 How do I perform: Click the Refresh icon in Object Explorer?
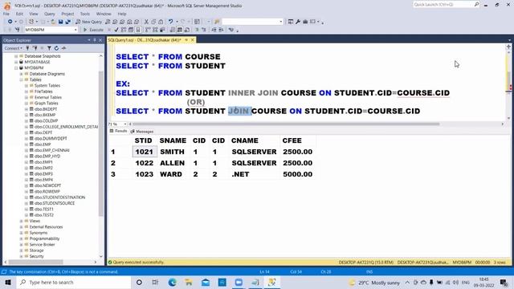56,48
